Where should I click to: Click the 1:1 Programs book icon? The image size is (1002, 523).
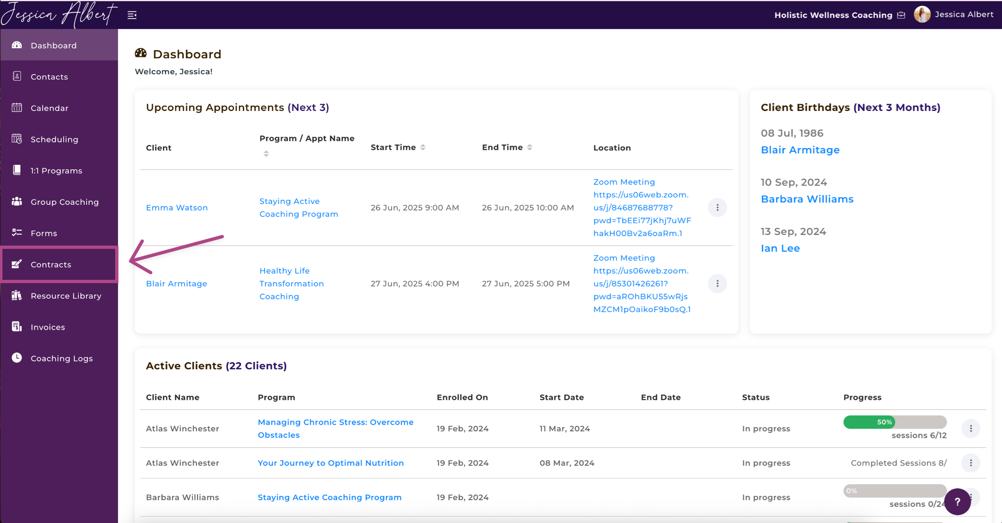[17, 170]
